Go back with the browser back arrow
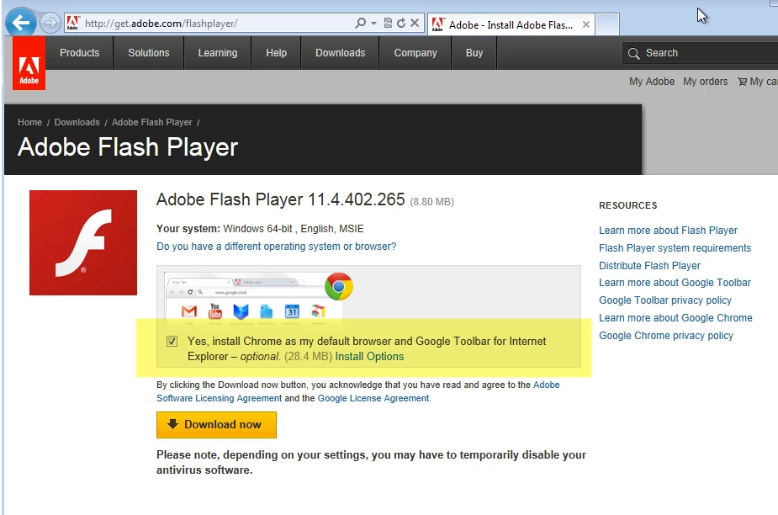The image size is (778, 515). 20,23
